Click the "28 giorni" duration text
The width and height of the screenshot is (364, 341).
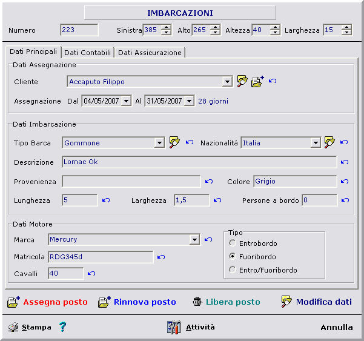coord(213,101)
